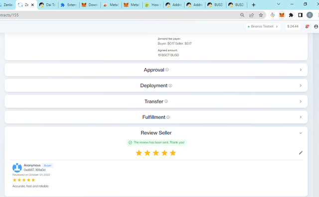This screenshot has width=319, height=197.
Task: Open the browser side panel icon
Action: 300,15
